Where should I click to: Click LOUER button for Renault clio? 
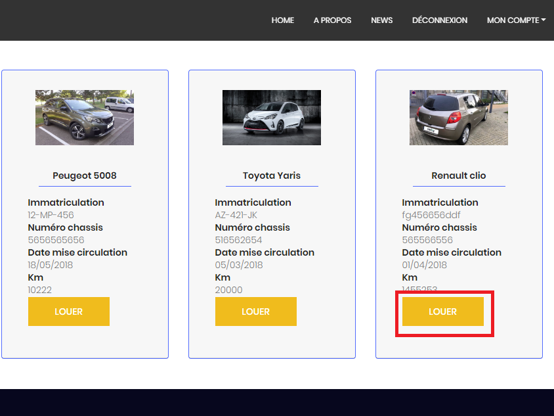click(x=442, y=312)
